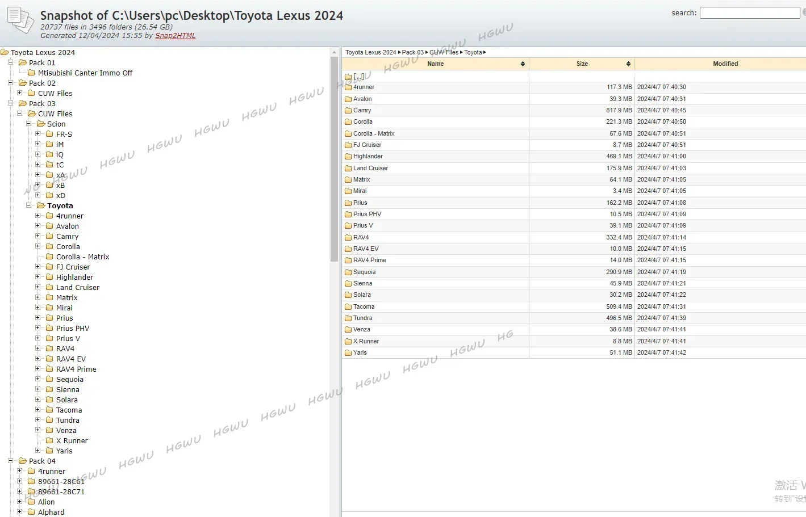Click the root Toyota Lexus 2024 folder icon
806x517 pixels.
coord(5,52)
